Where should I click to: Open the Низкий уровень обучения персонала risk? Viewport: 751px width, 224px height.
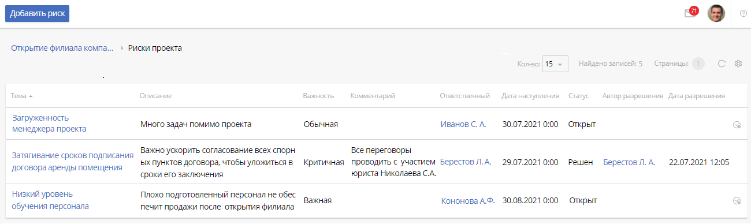(x=50, y=200)
